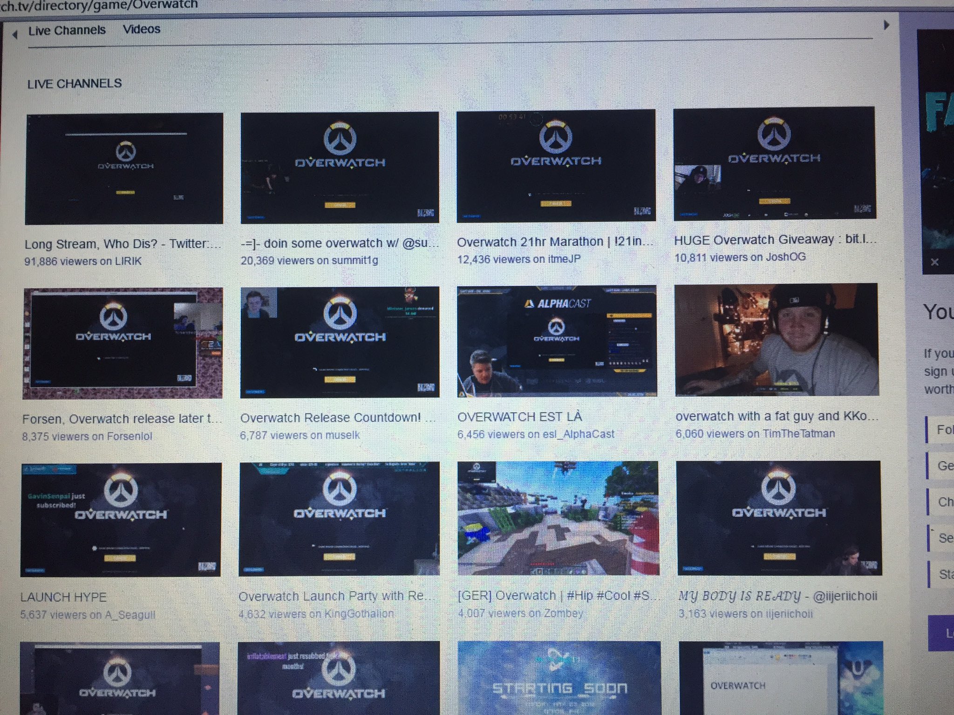The image size is (954, 715).
Task: Go to Zombey channel from viewer line
Action: 520,613
